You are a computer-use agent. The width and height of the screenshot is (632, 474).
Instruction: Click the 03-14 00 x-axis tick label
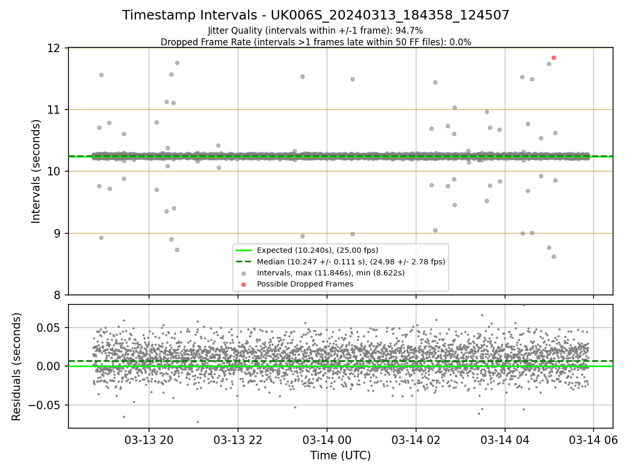[327, 439]
